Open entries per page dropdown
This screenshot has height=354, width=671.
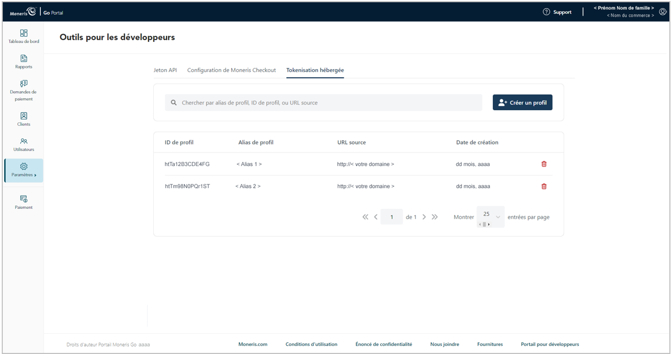pos(490,215)
